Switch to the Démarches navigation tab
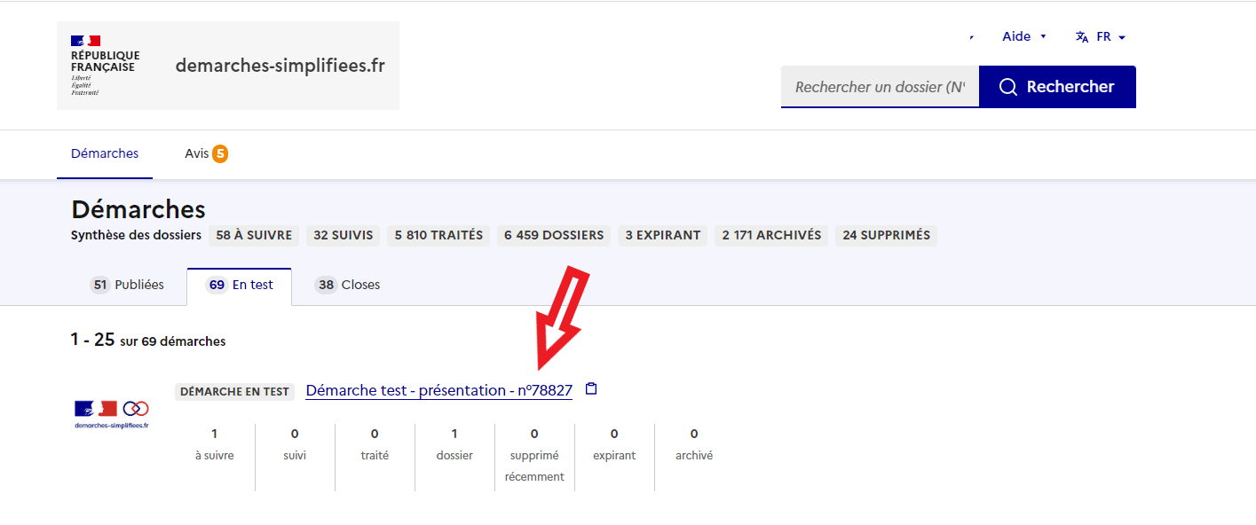Screen dimensions: 1256x525 (x=105, y=153)
